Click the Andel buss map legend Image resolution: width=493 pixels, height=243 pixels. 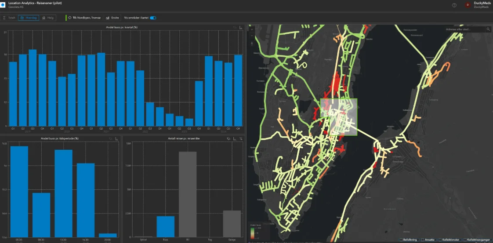point(259,232)
